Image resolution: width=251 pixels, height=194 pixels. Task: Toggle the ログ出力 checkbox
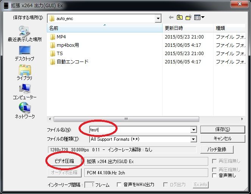click(165, 185)
